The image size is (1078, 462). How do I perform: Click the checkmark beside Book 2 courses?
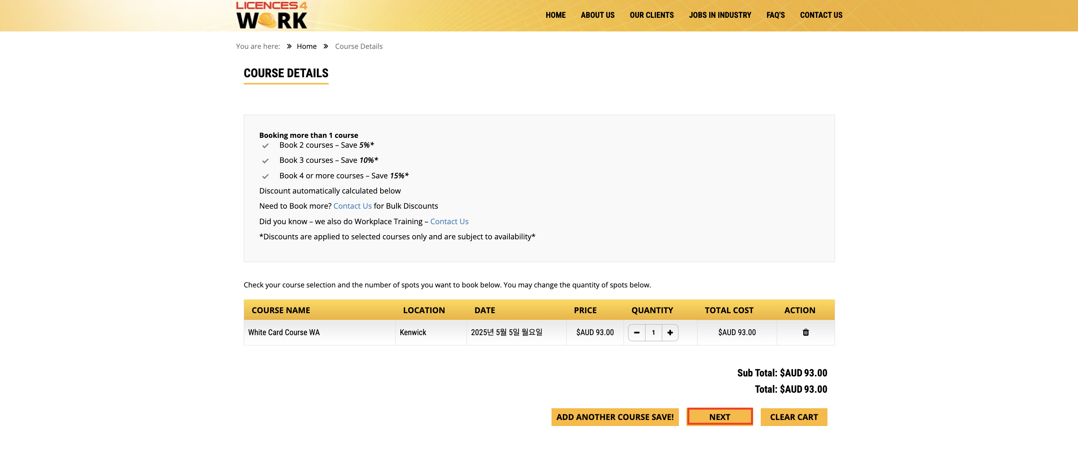(265, 146)
